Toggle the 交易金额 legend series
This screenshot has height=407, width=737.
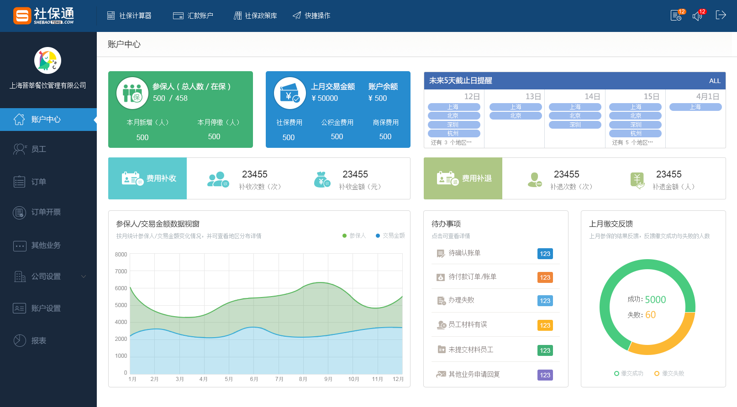[x=390, y=235]
